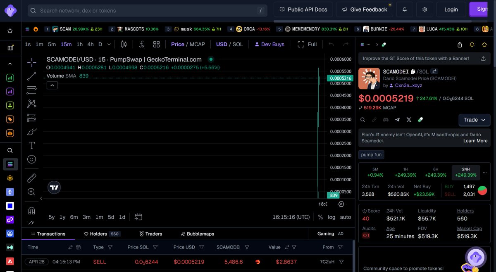Open chart settings gear near time axis
The width and height of the screenshot is (496, 272).
(x=341, y=204)
